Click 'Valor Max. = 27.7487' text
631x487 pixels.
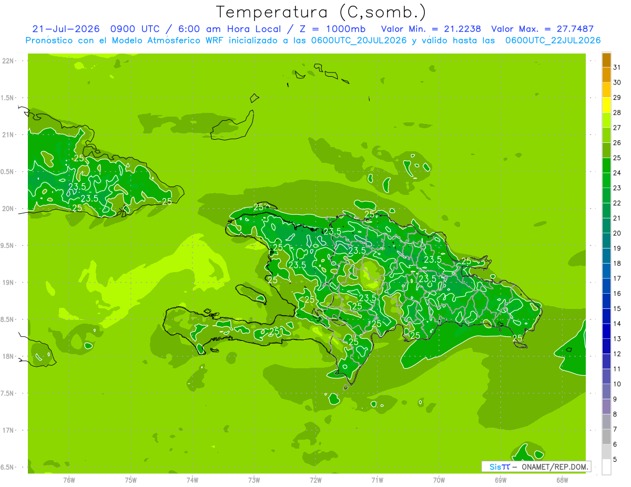coord(542,29)
